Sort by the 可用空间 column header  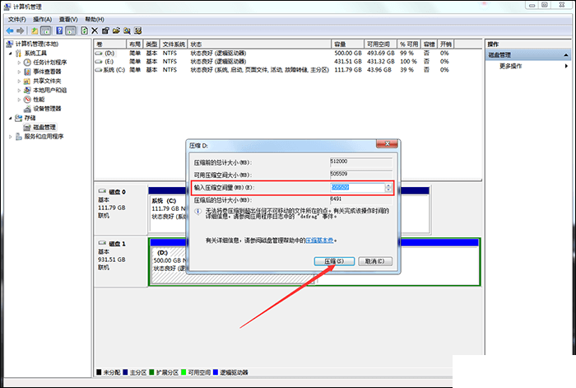[380, 44]
